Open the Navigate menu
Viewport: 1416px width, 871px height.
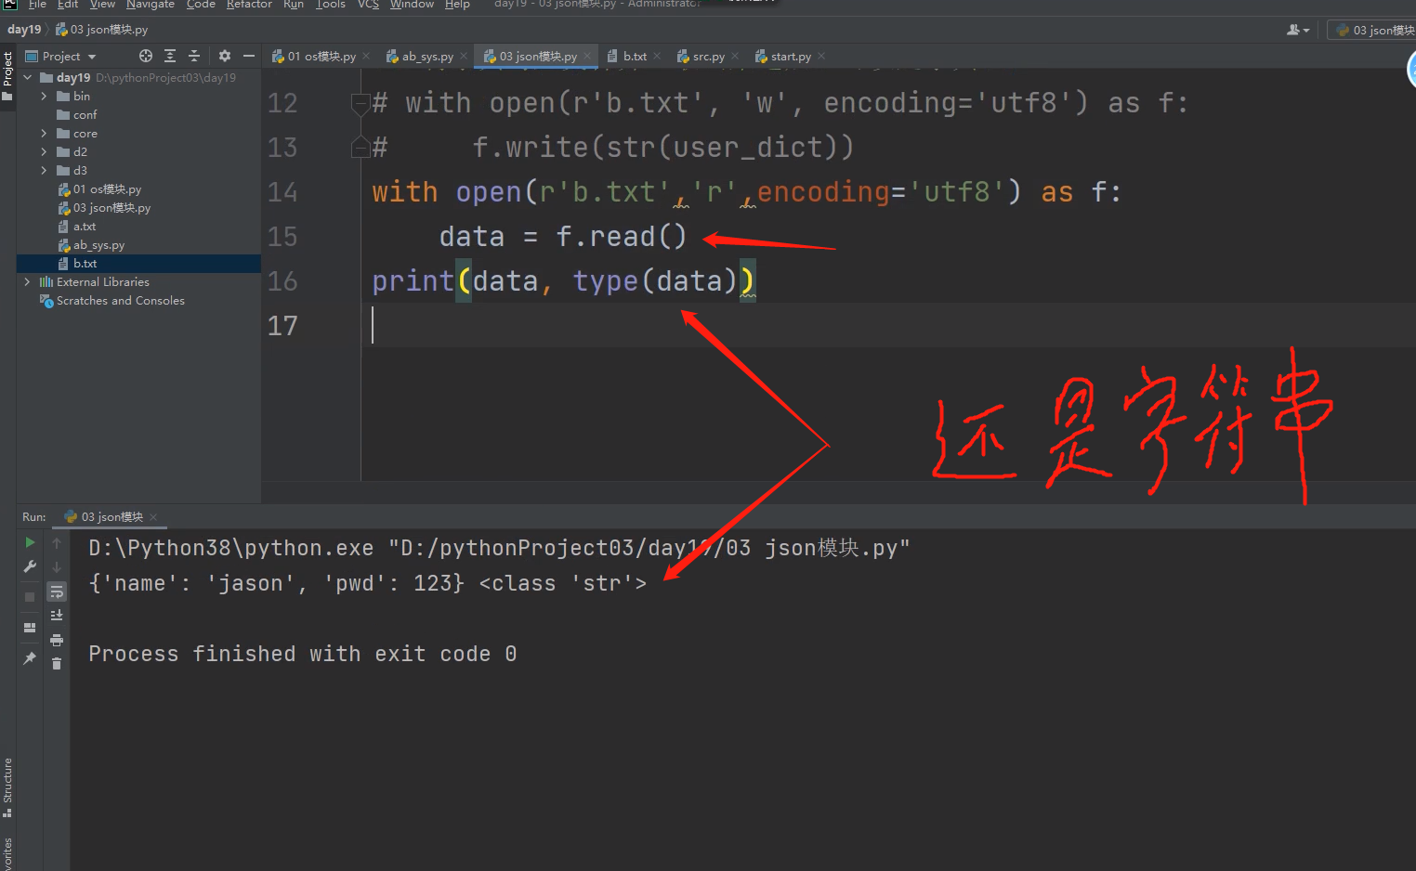[x=151, y=5]
